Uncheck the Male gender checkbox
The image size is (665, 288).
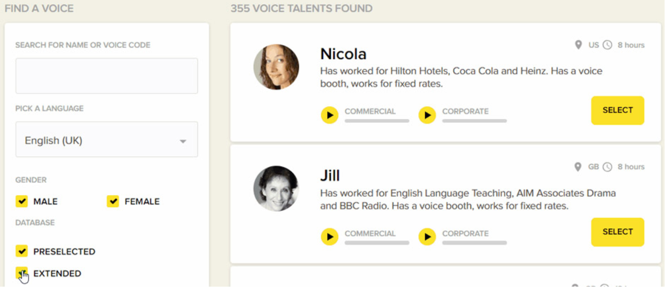pyautogui.click(x=22, y=201)
